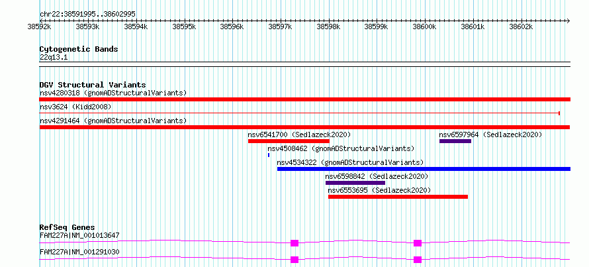Click the 38600k ruler tick label

pos(425,27)
